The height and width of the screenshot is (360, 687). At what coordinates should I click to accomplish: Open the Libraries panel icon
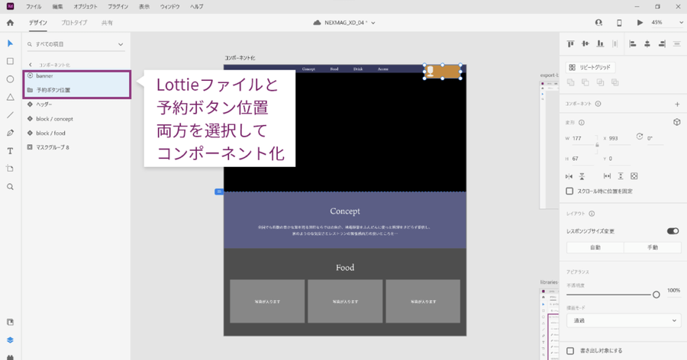pyautogui.click(x=10, y=323)
